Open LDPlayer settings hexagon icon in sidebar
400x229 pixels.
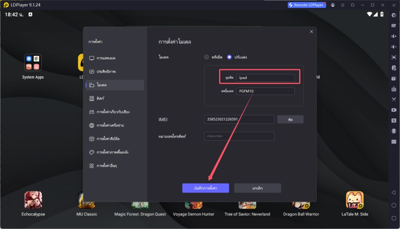tap(394, 15)
